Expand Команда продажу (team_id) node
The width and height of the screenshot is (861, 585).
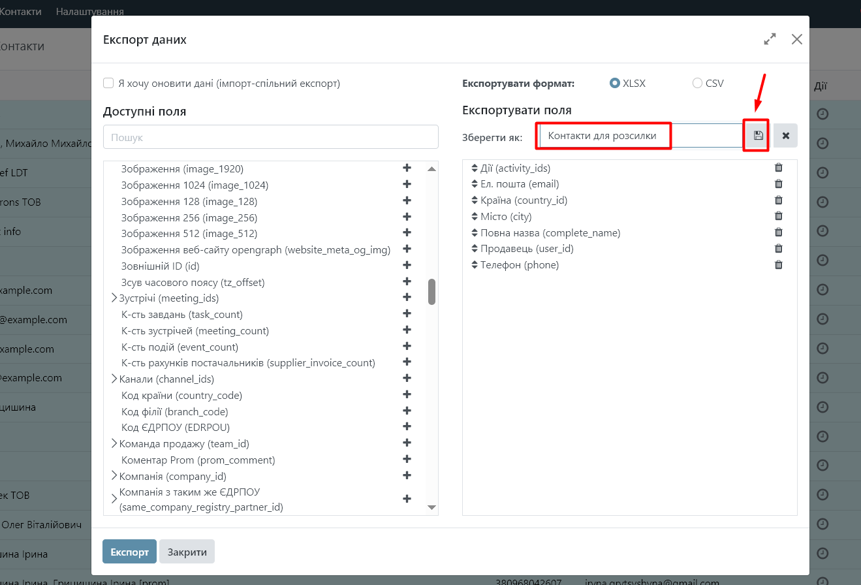click(x=114, y=443)
